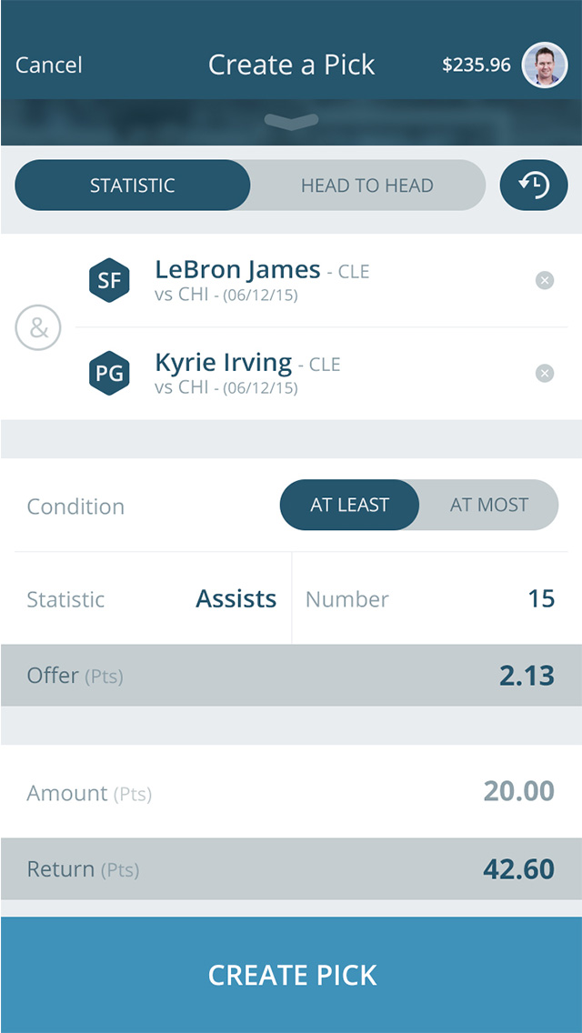The height and width of the screenshot is (1033, 582).
Task: Remove LeBron James from the pick
Action: coord(545,280)
